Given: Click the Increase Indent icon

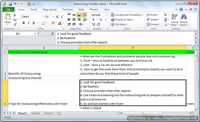Looking at the screenshot, I should coord(74,24).
